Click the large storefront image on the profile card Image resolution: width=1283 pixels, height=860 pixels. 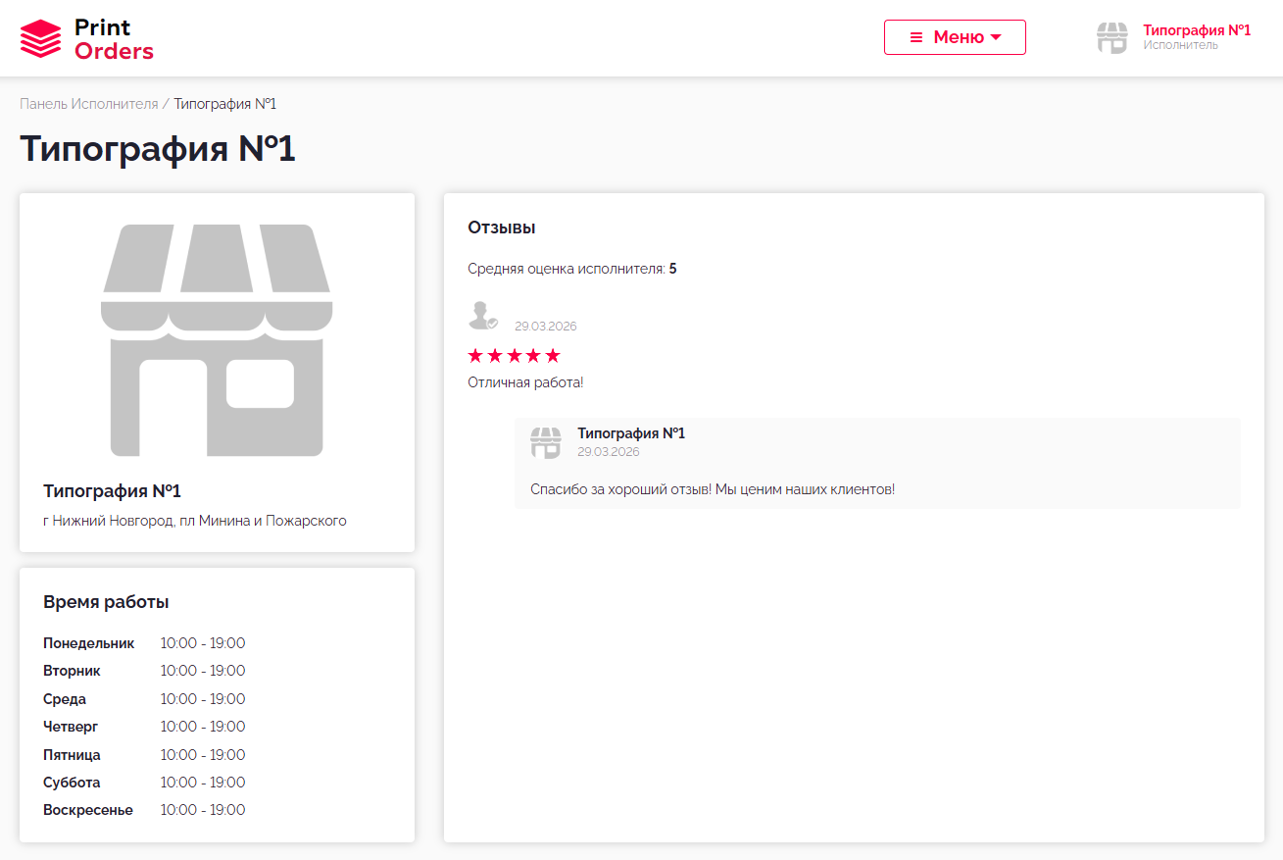[217, 340]
